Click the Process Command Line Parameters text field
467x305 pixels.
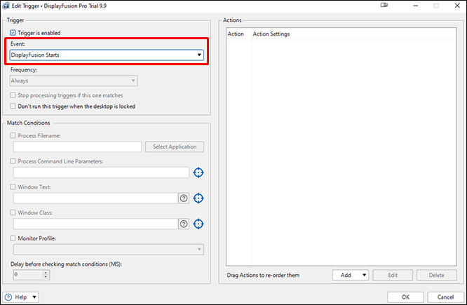point(101,172)
